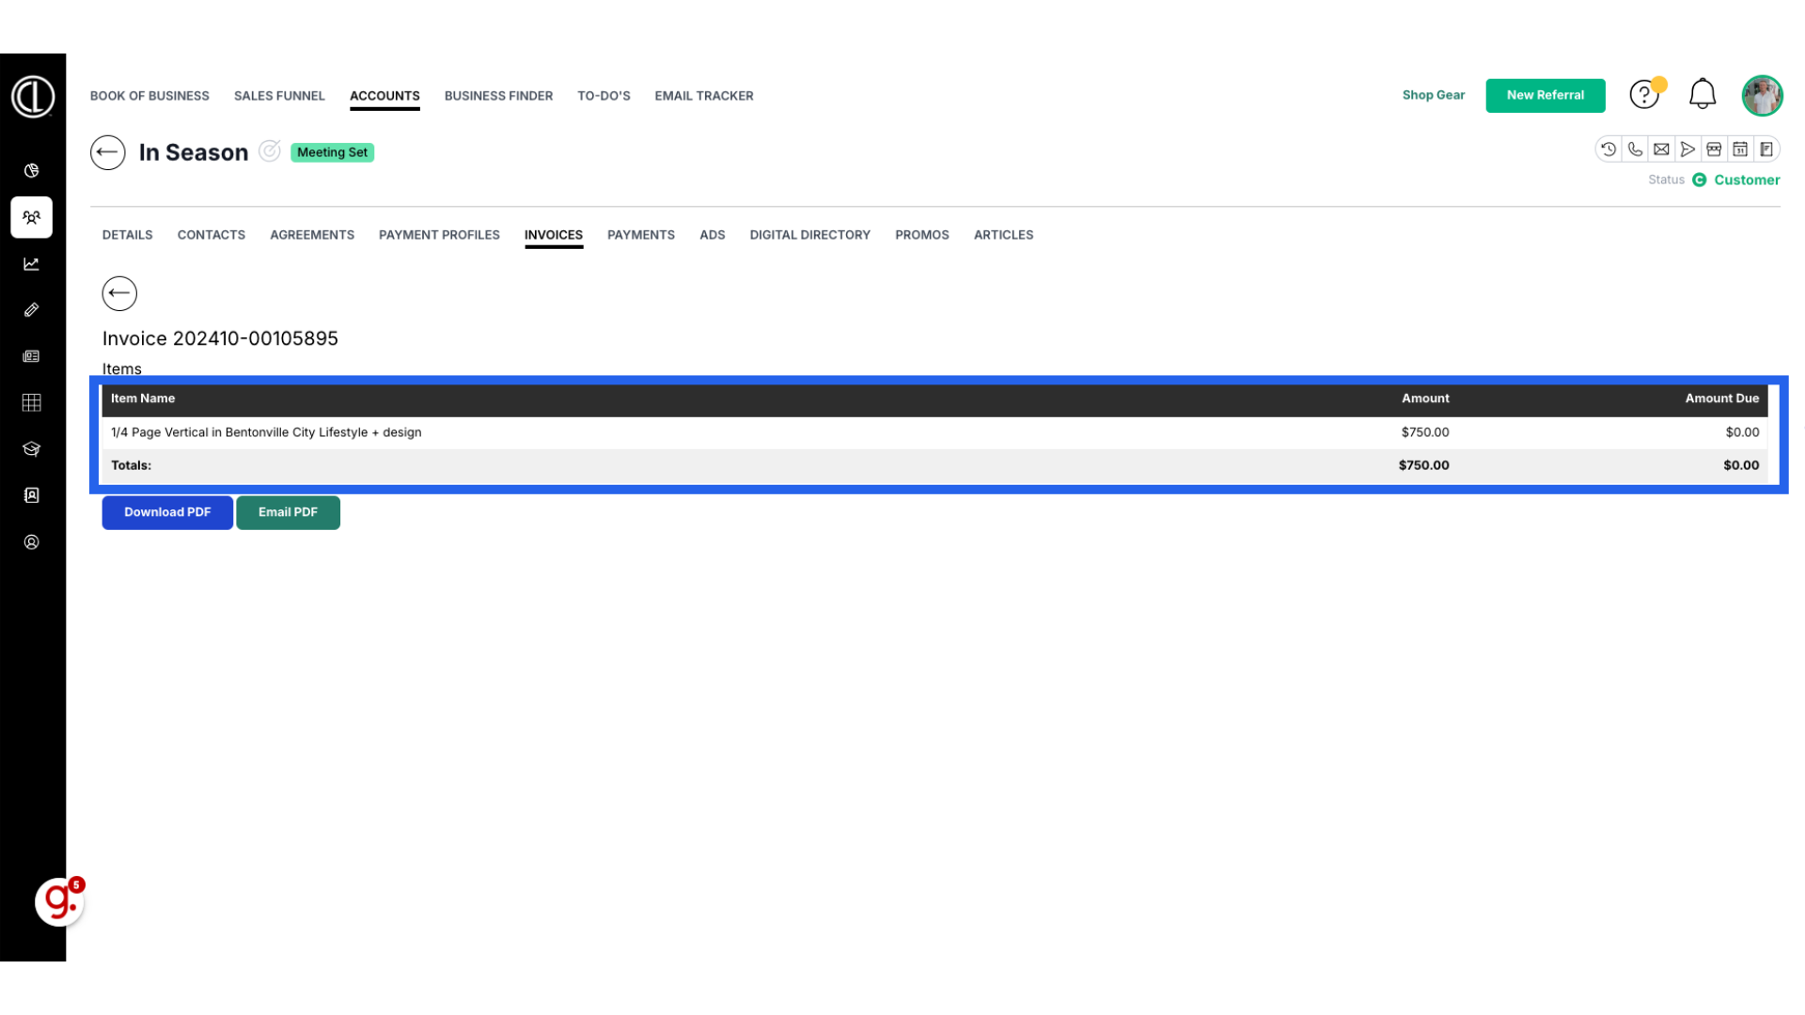Click the calendar icon in account toolbar

click(1740, 149)
